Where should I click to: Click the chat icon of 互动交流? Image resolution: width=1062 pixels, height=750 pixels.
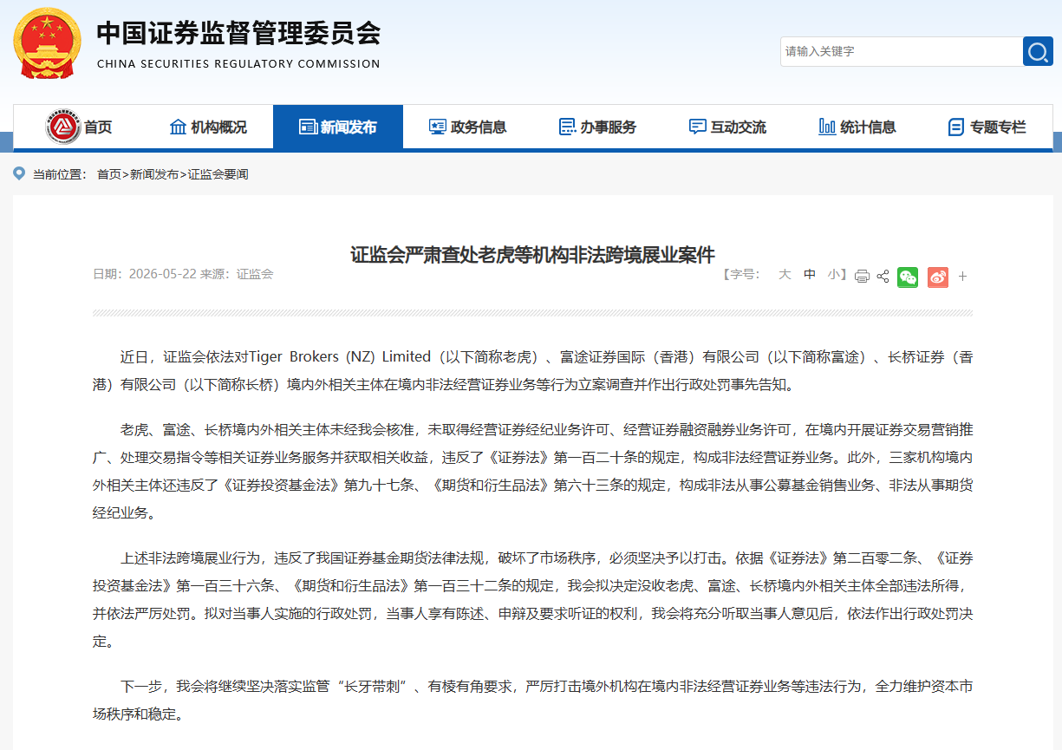click(x=698, y=127)
